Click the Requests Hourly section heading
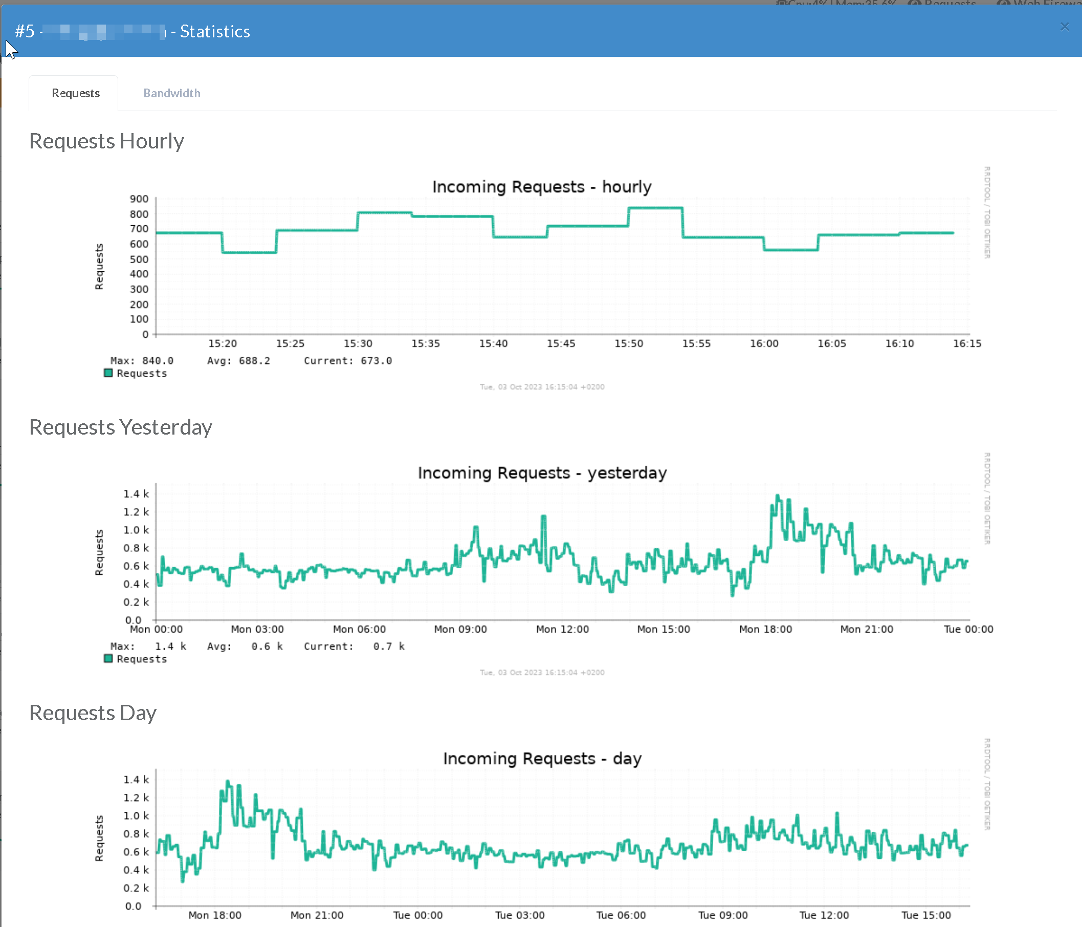 coord(106,141)
